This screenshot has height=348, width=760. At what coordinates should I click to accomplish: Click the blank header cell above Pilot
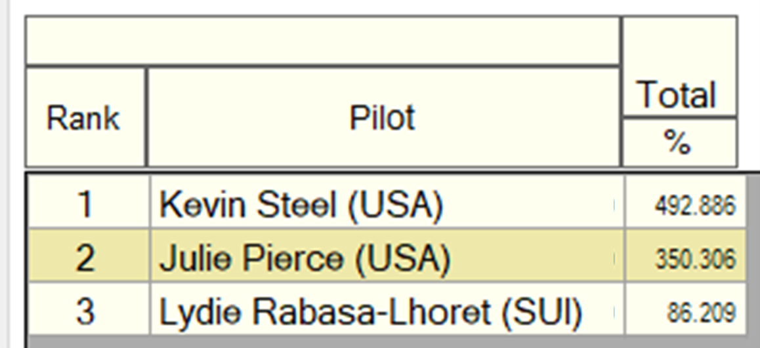[x=323, y=40]
